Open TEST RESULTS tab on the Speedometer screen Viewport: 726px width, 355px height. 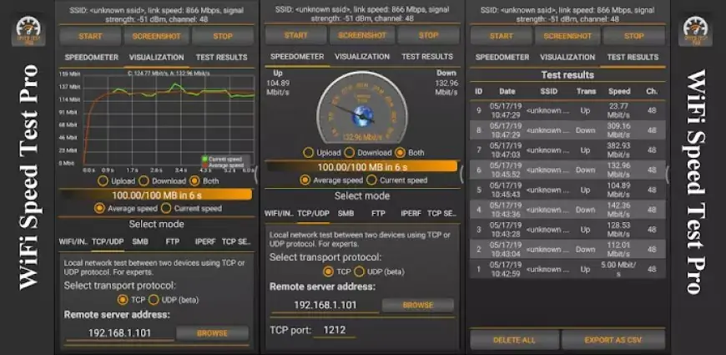pyautogui.click(x=427, y=57)
